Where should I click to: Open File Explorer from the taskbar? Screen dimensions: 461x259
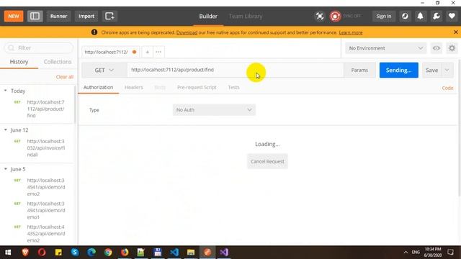[x=191, y=253]
